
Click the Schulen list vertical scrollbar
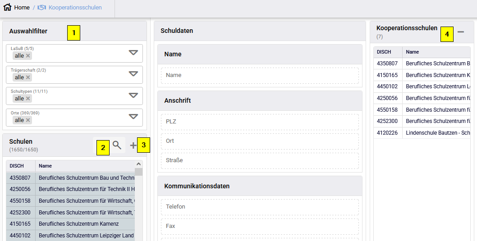tap(139, 203)
